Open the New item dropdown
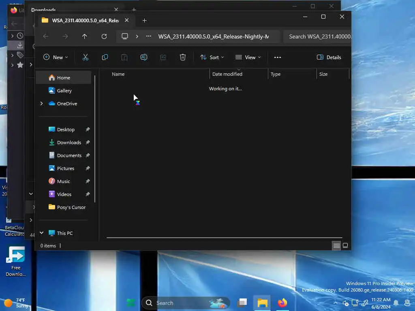The width and height of the screenshot is (415, 311). 56,57
